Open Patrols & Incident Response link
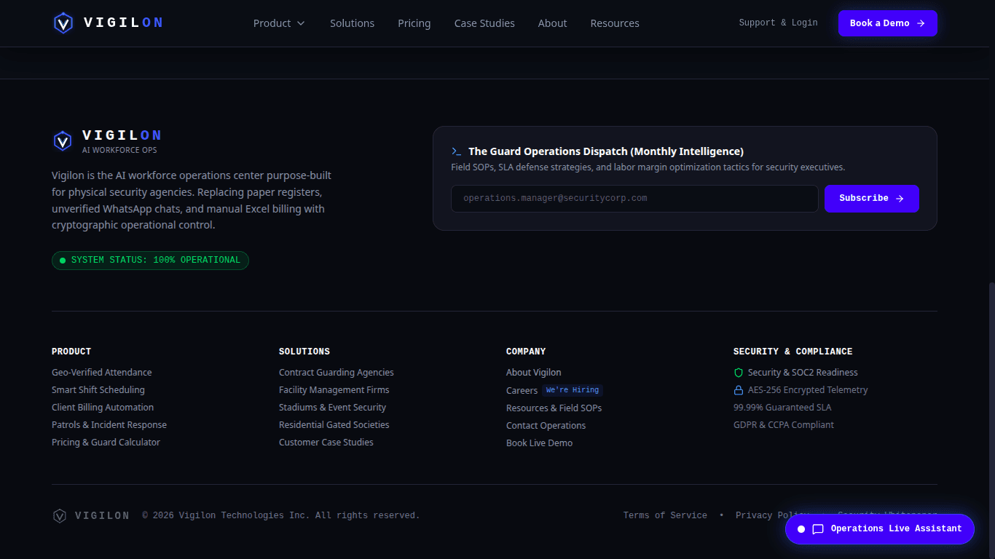 (109, 425)
